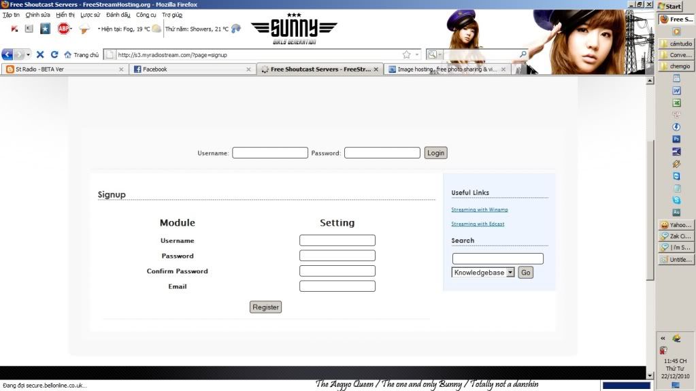Launch Microsoft Word from the quick launch icons

(x=676, y=90)
